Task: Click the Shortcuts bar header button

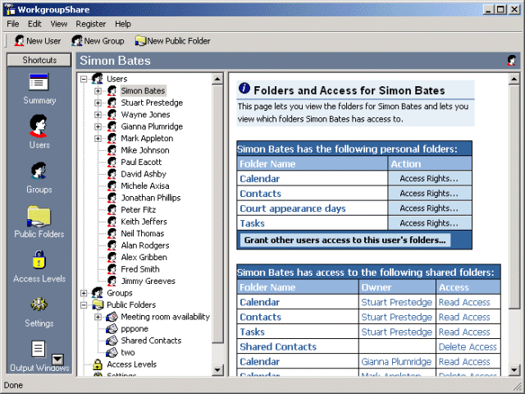Action: (x=39, y=60)
